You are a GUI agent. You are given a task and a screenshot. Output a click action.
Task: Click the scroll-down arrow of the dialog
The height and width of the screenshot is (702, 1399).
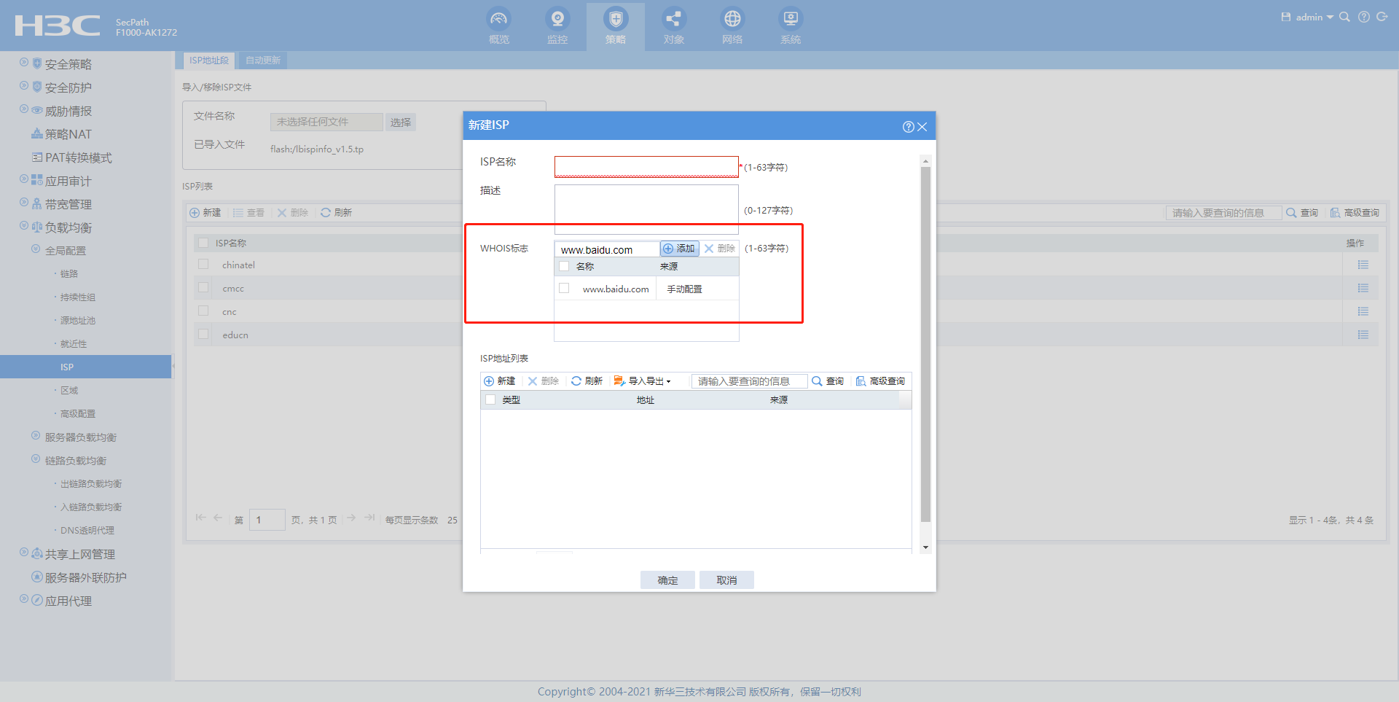click(x=925, y=547)
